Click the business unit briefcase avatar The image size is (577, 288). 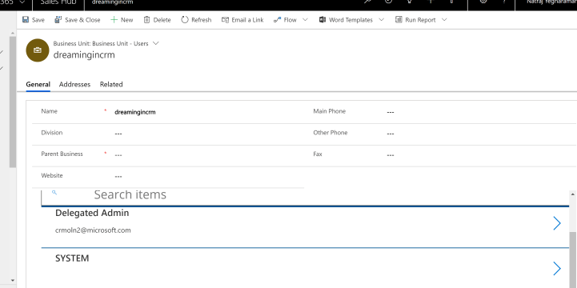point(38,50)
